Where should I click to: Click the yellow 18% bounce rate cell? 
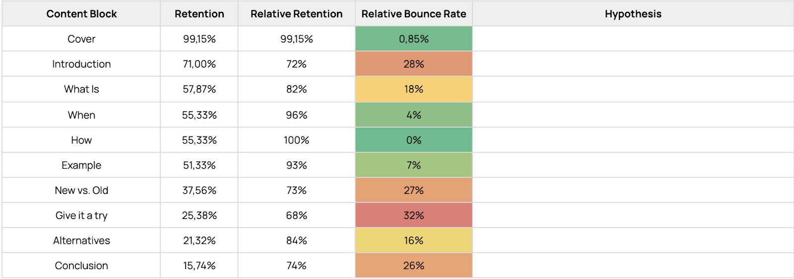tap(413, 90)
